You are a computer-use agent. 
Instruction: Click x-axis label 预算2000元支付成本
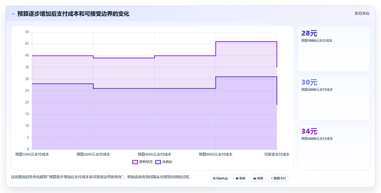point(93,154)
